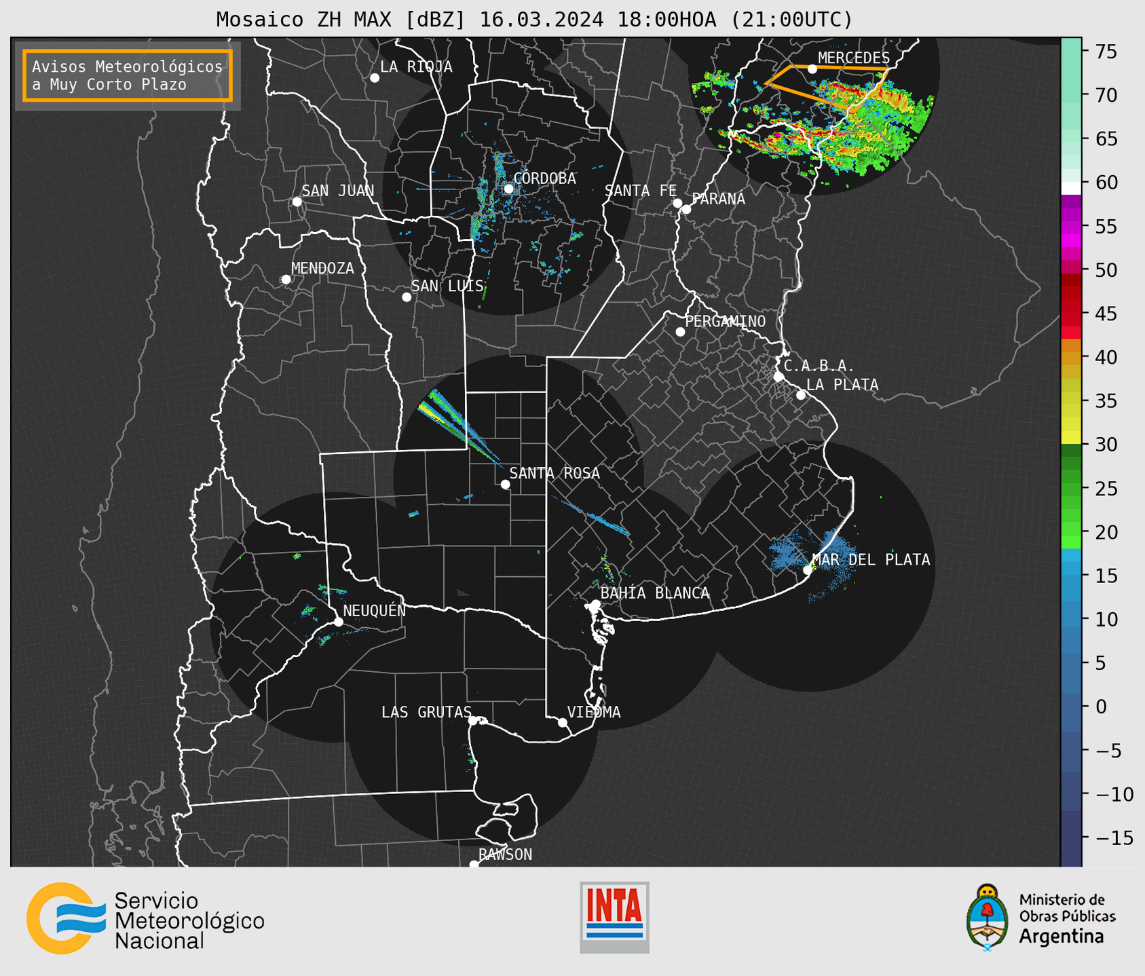This screenshot has height=976, width=1145.
Task: Click the C.A.B.A. city marker dot
Action: [x=778, y=377]
